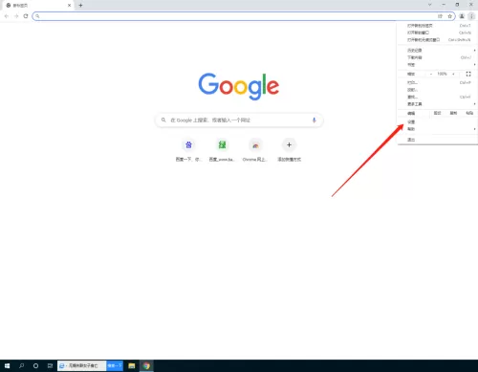Open 下载内容 (downloads) from menu
The height and width of the screenshot is (372, 478).
coord(438,57)
